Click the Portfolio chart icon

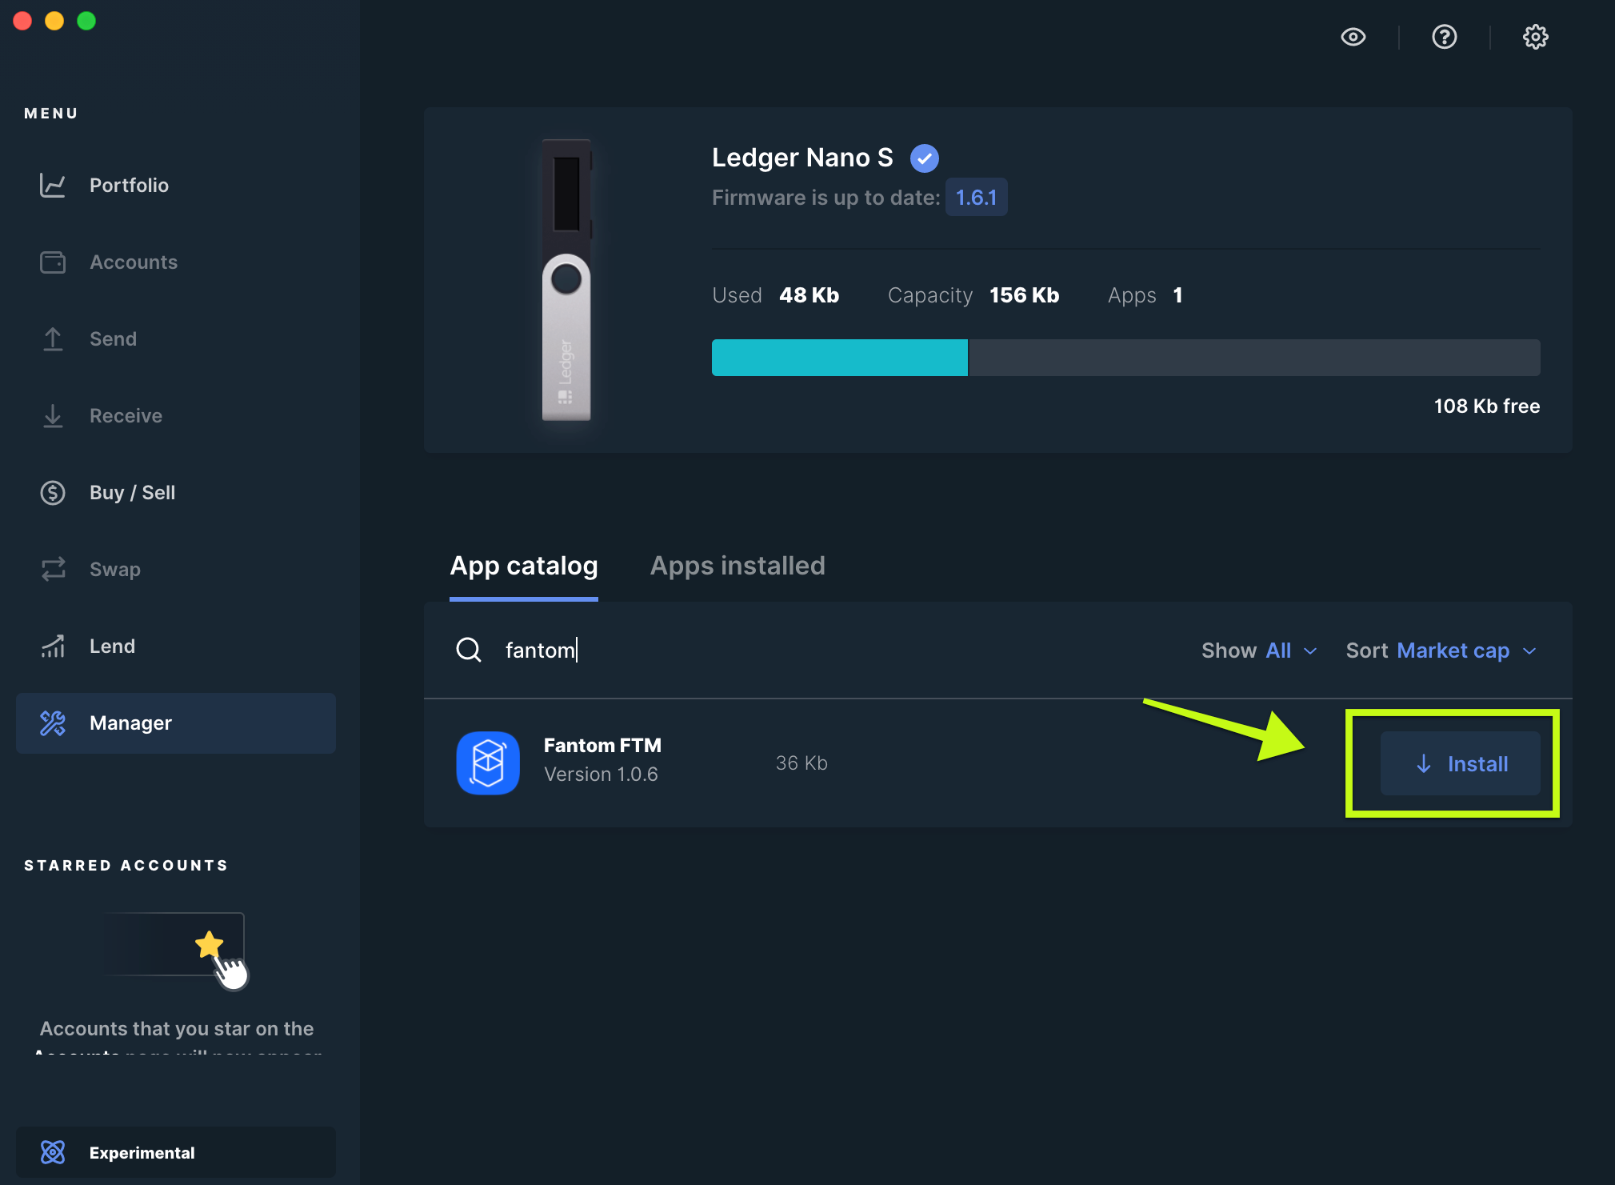coord(53,186)
